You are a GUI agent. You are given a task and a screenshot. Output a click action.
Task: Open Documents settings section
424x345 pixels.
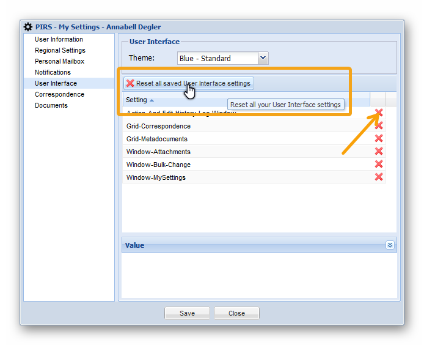[51, 105]
